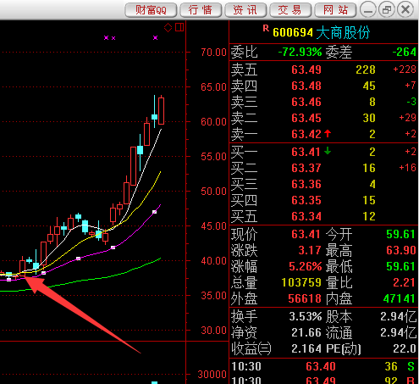Open the 交易 trading section
Image resolution: width=419 pixels, height=384 pixels.
tap(290, 10)
